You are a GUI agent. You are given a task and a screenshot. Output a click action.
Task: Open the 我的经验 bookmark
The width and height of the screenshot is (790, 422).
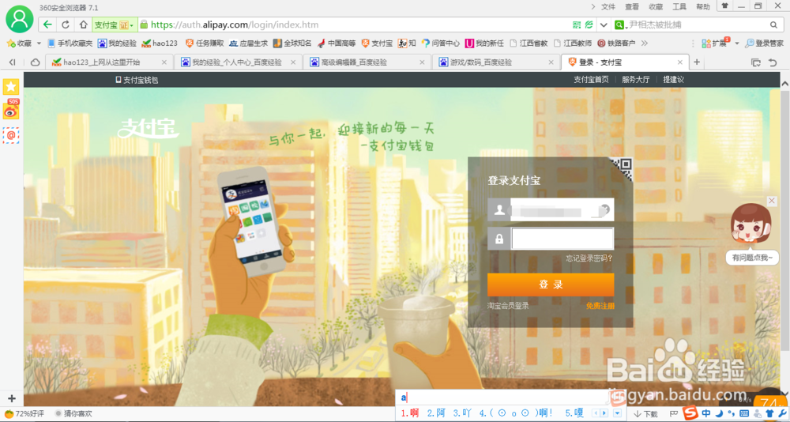tap(117, 43)
